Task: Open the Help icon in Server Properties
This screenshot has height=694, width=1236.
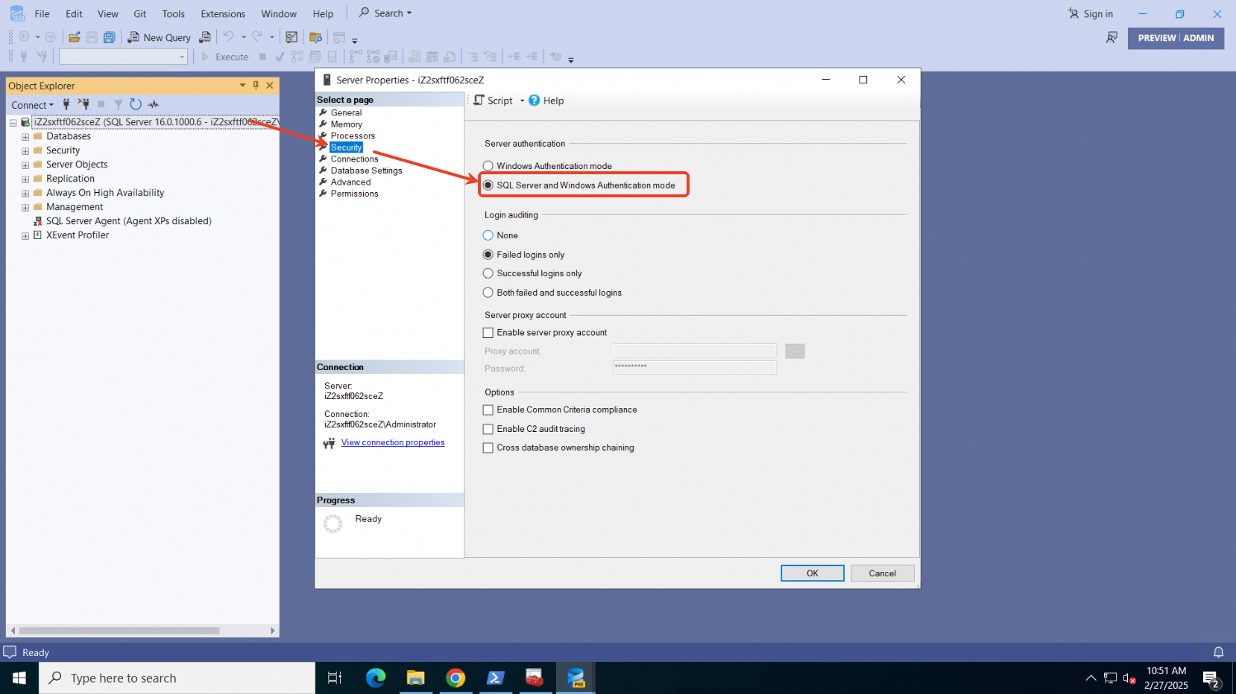Action: 535,101
